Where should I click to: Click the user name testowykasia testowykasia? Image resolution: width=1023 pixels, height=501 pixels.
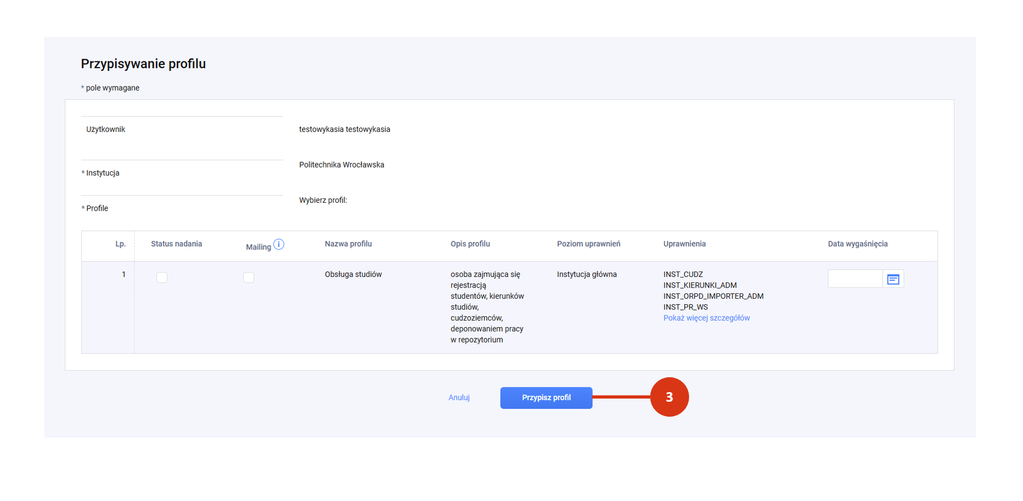pos(345,129)
